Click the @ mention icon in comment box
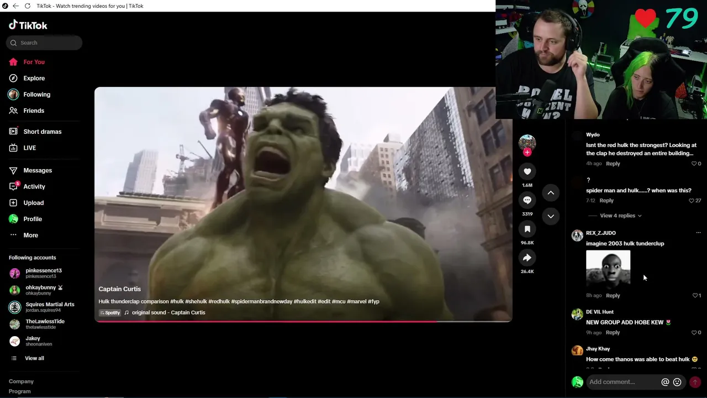 [665, 382]
